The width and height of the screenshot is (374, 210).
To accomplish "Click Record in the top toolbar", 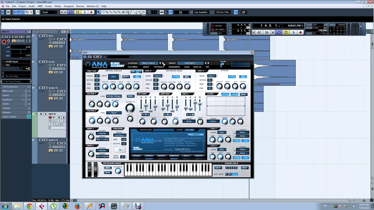I will click(x=91, y=12).
